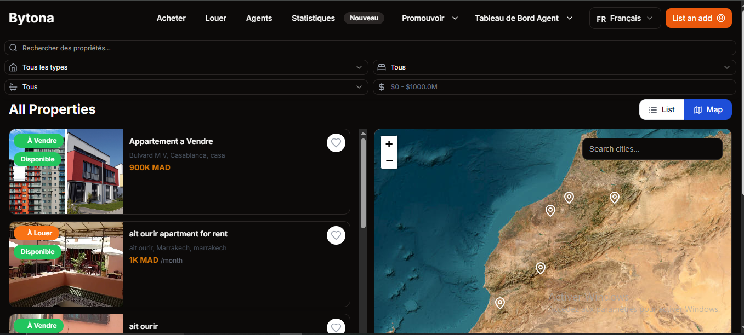This screenshot has height=335, width=744.
Task: Expand the Tableau de Bord Agent menu
Action: [x=524, y=18]
